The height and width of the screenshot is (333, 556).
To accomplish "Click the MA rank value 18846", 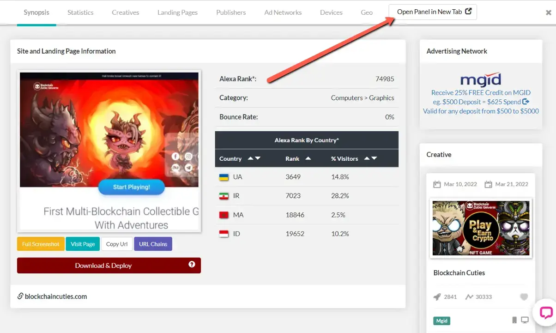I will [x=295, y=215].
